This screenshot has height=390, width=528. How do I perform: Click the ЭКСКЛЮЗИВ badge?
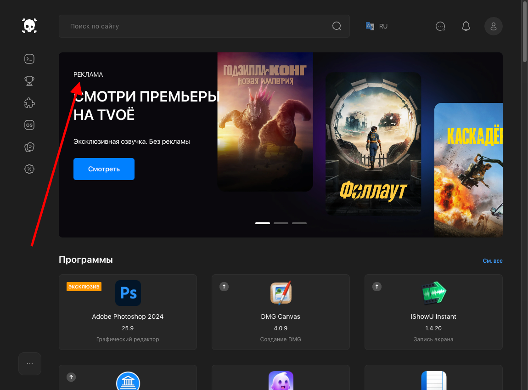[x=84, y=287]
